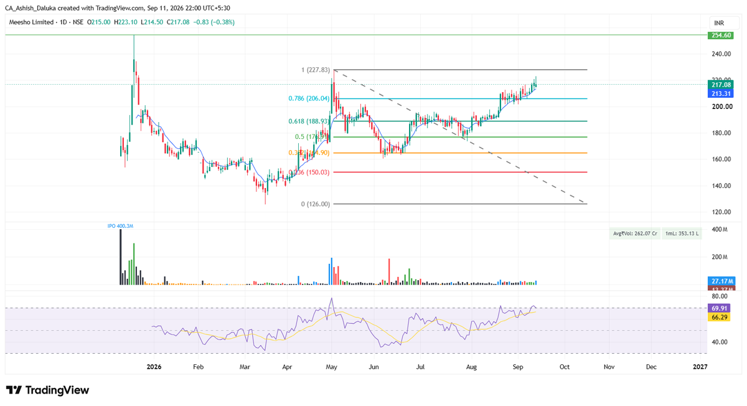Click the close value C217.08

179,22
